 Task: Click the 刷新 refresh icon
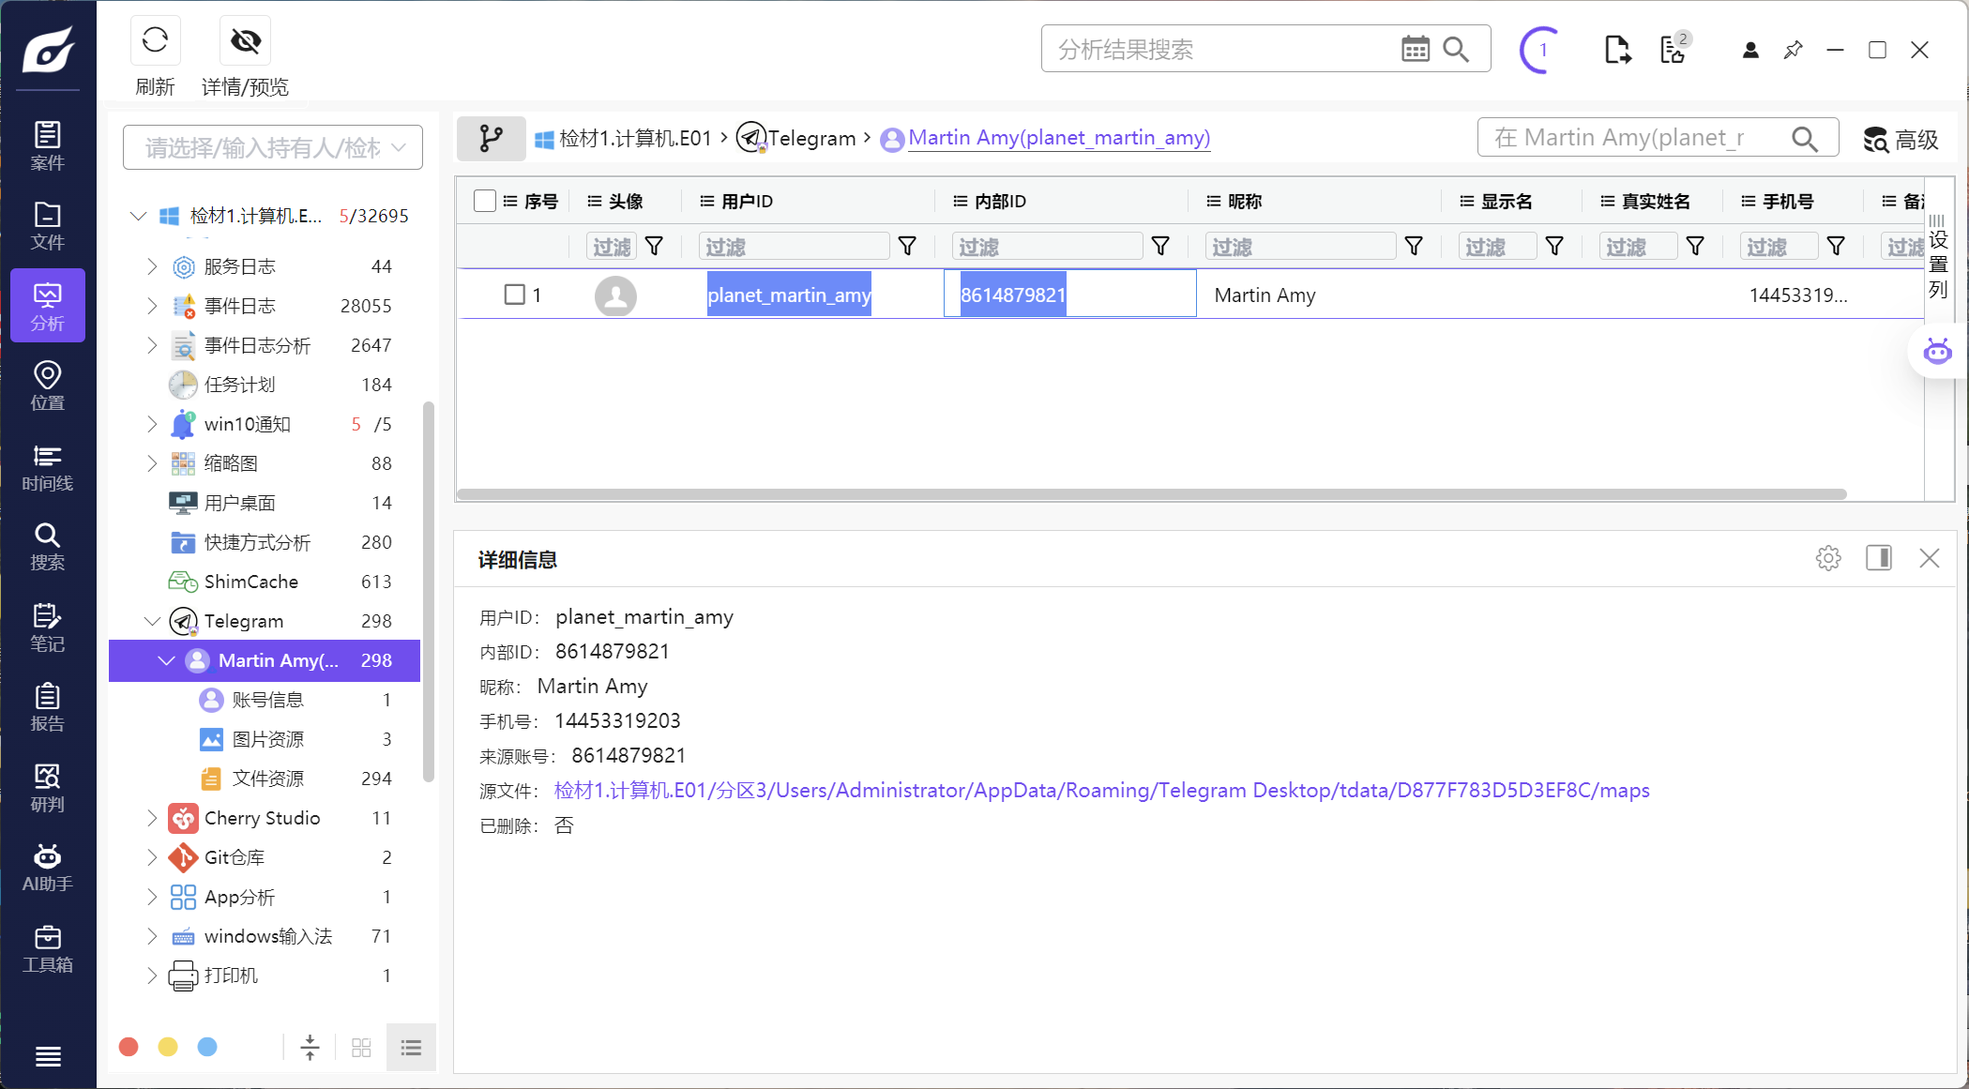point(155,40)
